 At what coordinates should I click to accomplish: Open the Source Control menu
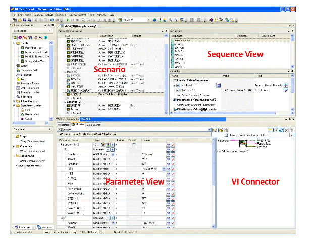tap(77, 15)
